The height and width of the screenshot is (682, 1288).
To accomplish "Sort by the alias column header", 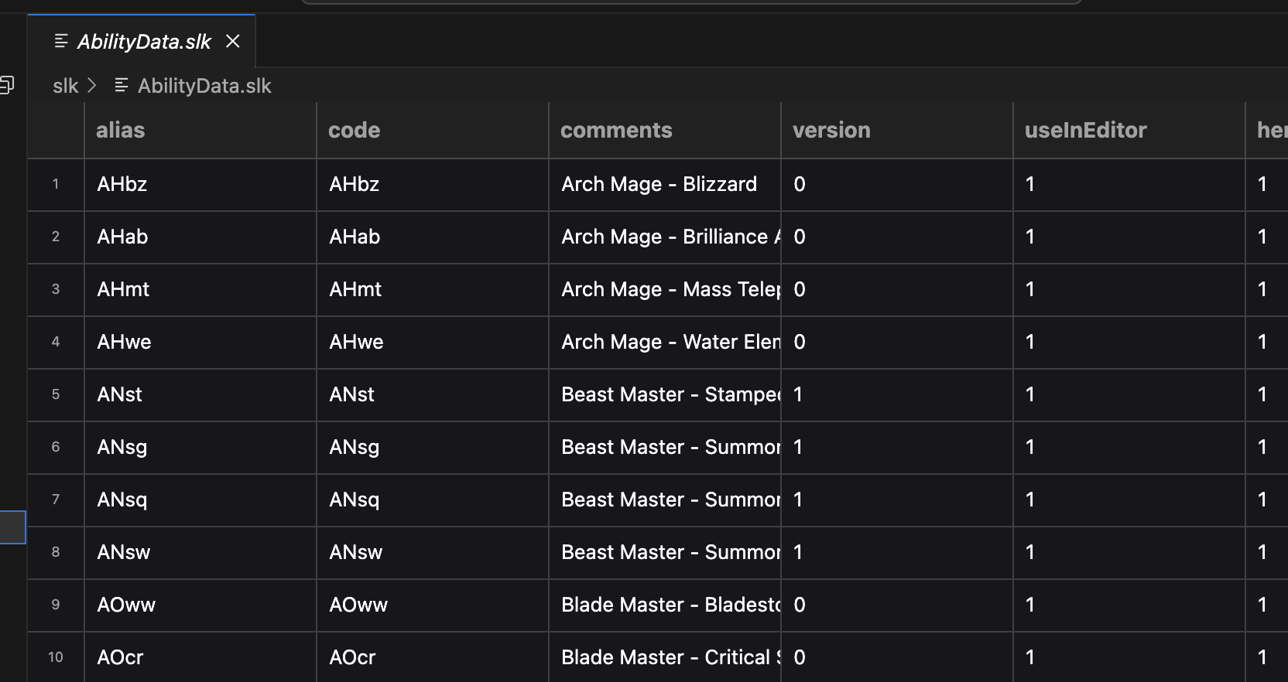I will (x=200, y=130).
